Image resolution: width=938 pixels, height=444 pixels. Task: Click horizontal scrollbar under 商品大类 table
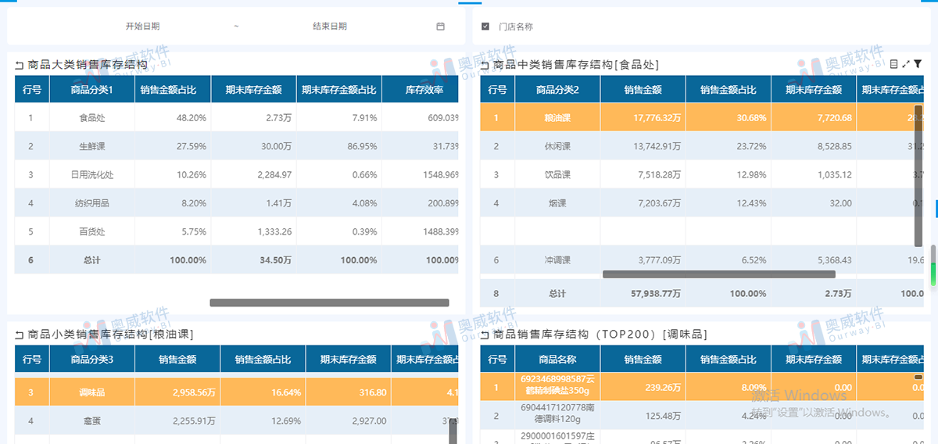pos(329,303)
